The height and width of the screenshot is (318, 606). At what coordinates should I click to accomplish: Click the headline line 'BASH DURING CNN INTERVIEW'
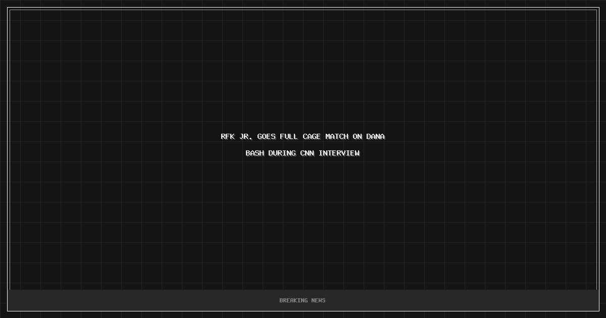302,153
